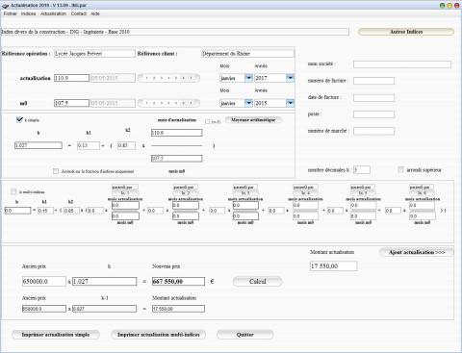Focus the numéro de facture field
The image size is (462, 353).
tap(373, 81)
